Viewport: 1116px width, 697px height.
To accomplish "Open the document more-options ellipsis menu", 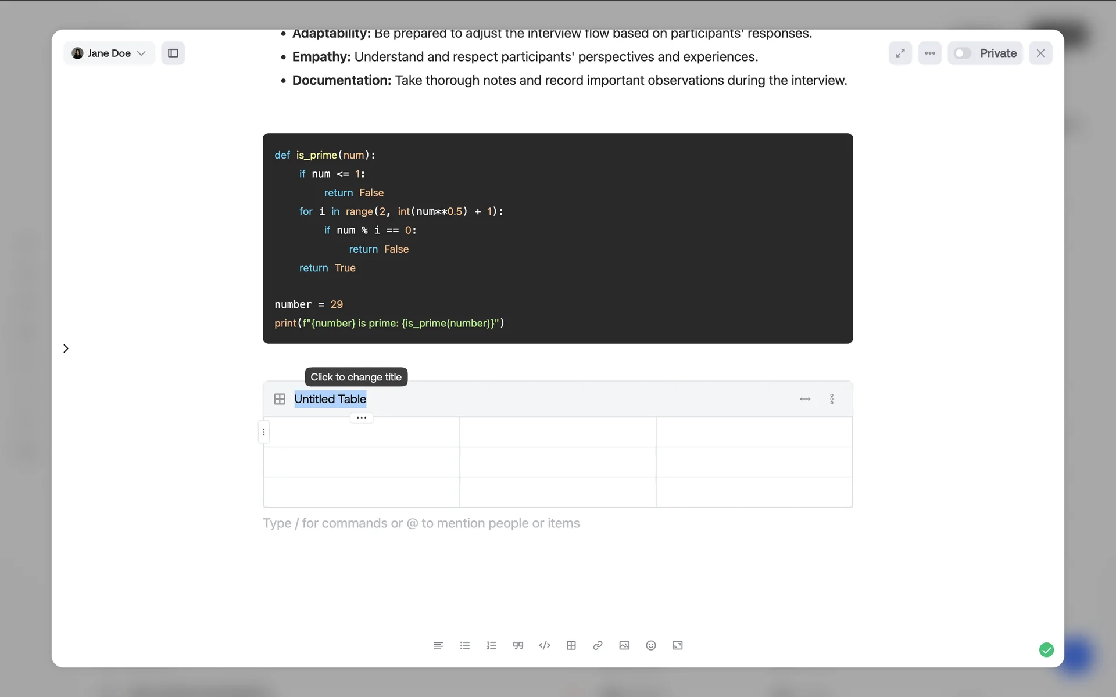I will [x=930, y=53].
